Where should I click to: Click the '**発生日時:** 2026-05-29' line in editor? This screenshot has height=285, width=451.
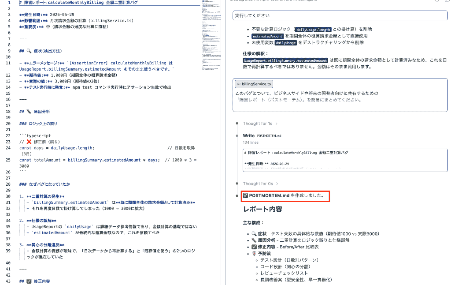(x=47, y=15)
